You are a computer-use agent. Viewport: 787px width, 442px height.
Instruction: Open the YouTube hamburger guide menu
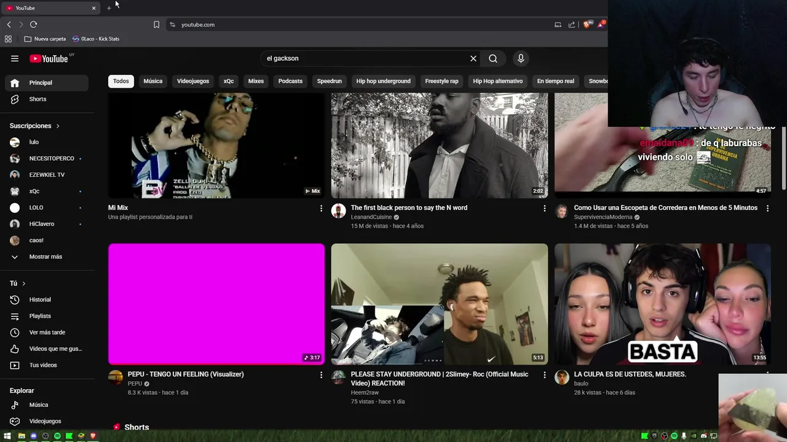(x=15, y=58)
